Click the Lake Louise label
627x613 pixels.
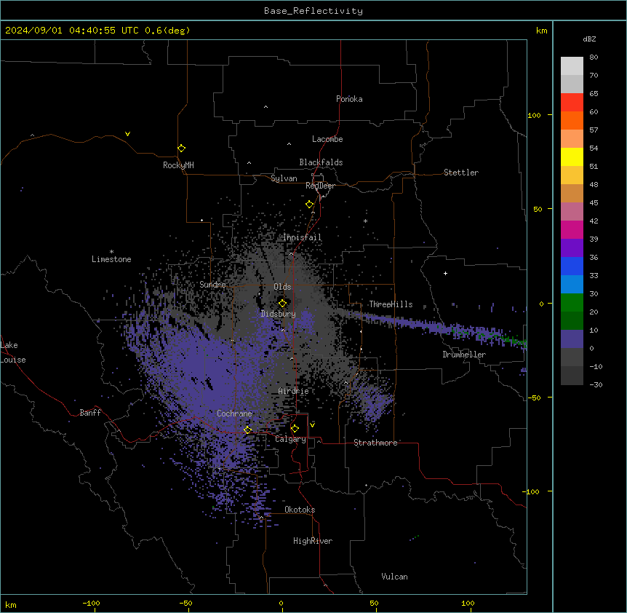13,352
